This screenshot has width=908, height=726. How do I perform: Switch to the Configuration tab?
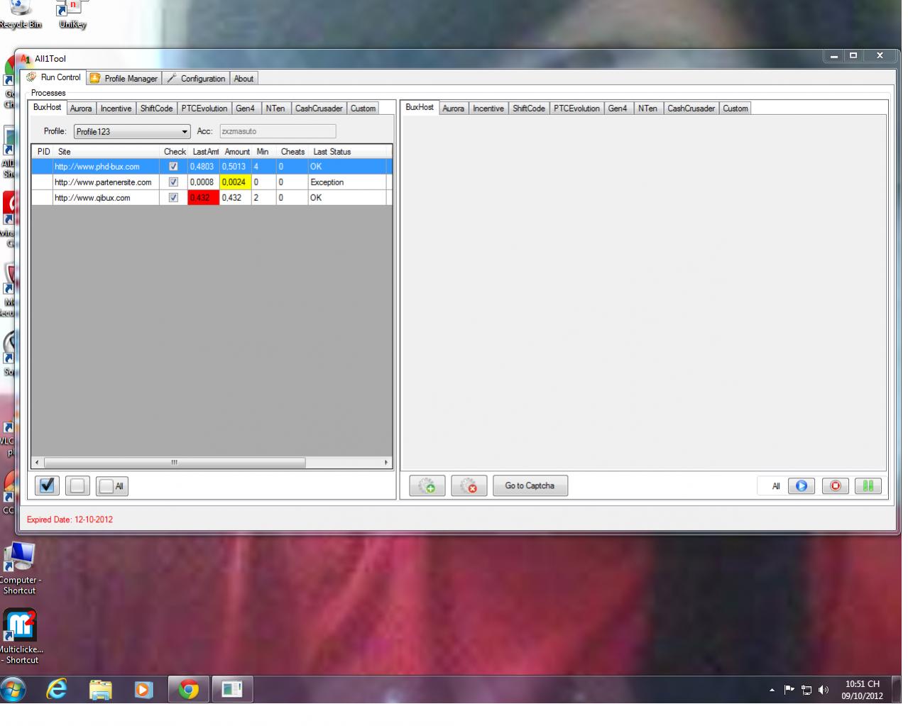click(196, 78)
